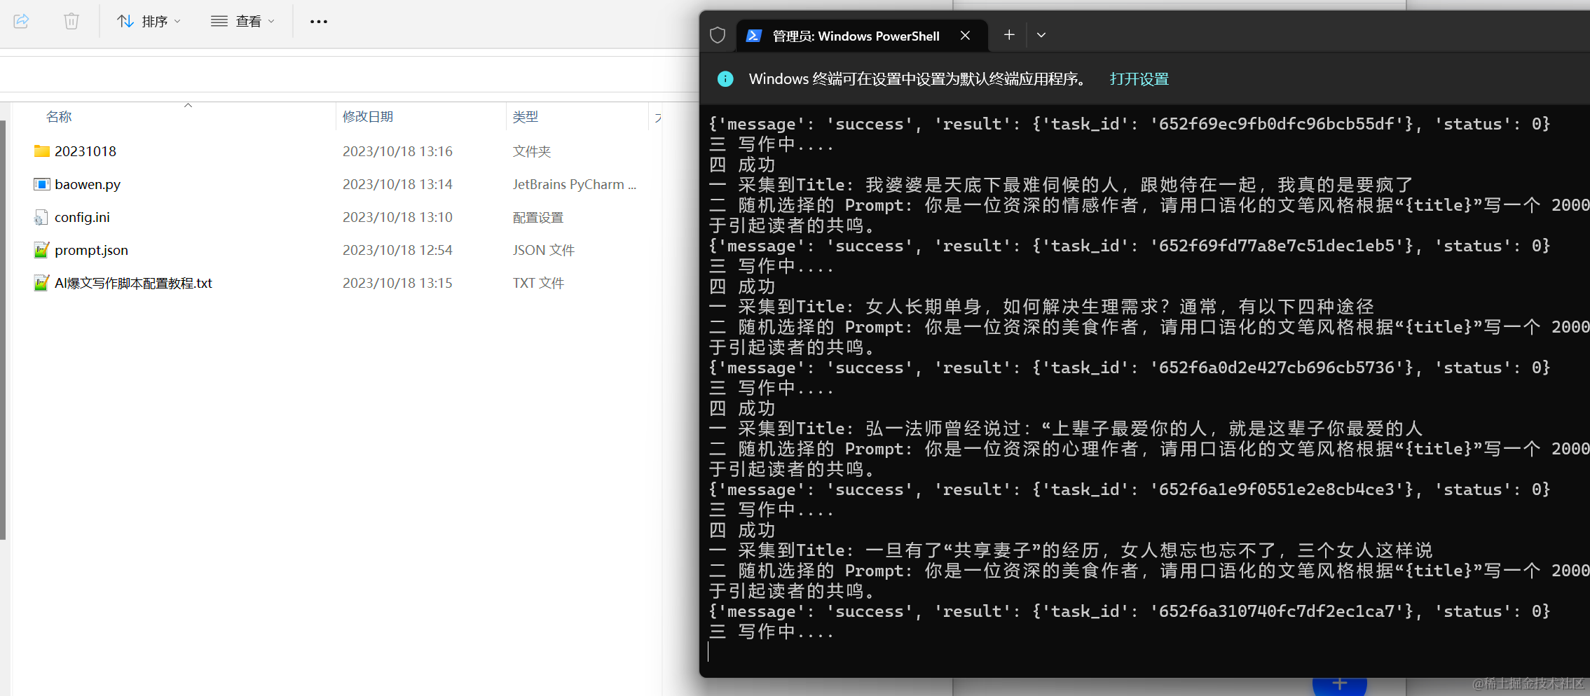Click terminal line with 我婆婆是天底下最难伺候的人
1590x696 pixels.
(1061, 185)
